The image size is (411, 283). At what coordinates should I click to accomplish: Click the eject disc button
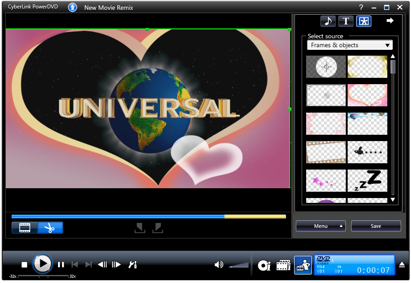coord(402,265)
